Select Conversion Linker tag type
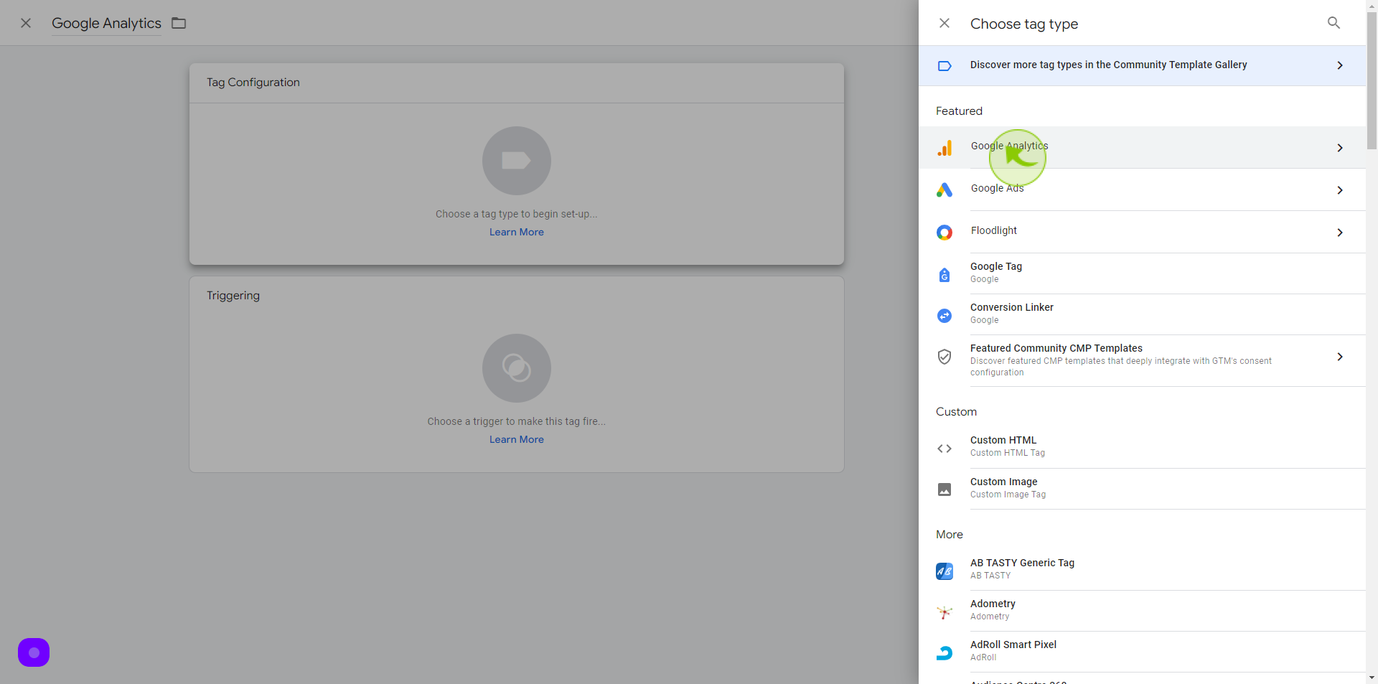Screen dimensions: 1378x684 pyautogui.click(x=1142, y=314)
